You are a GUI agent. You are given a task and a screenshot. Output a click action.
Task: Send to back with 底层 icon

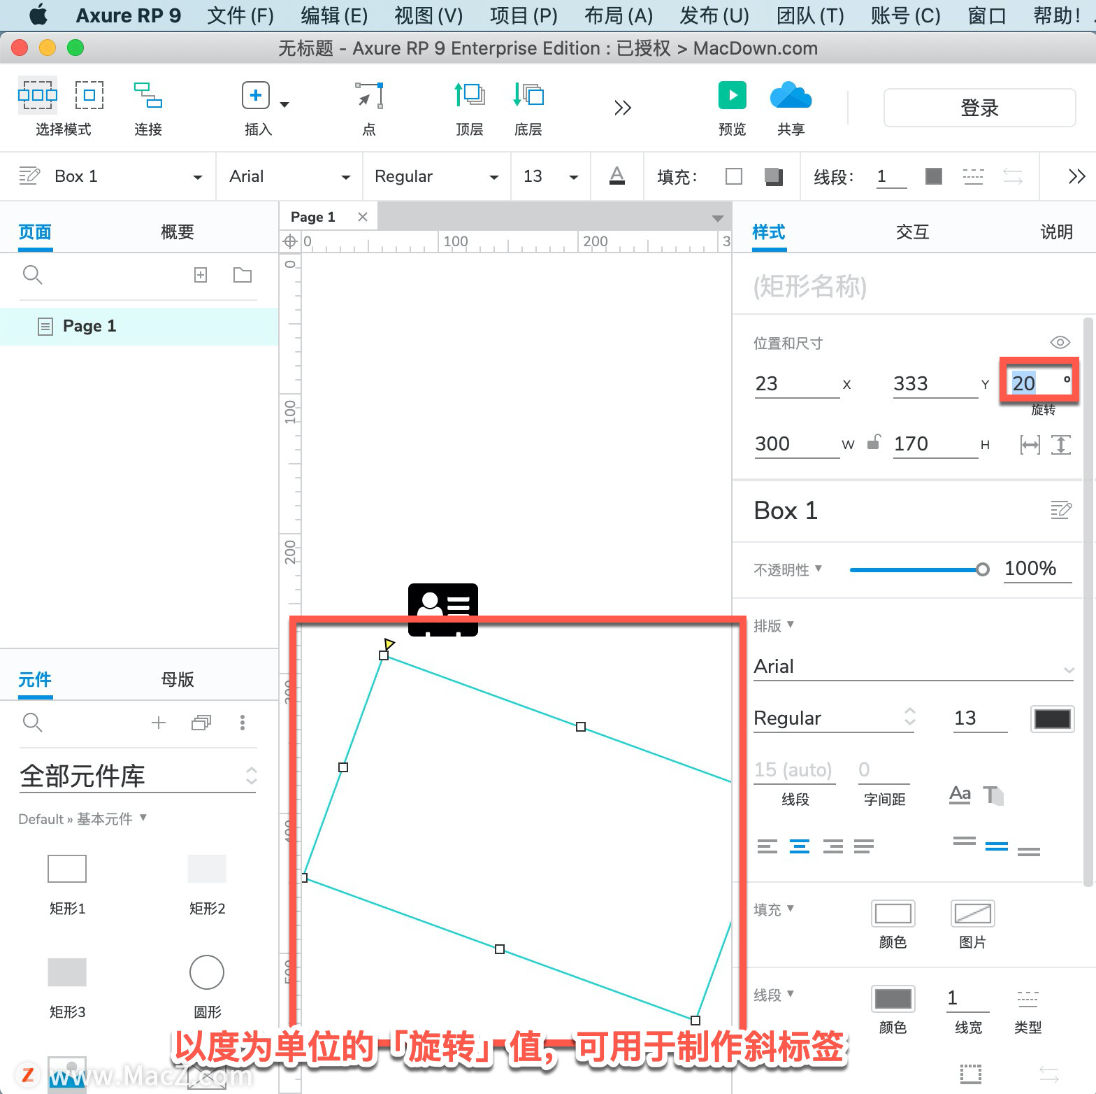[528, 95]
